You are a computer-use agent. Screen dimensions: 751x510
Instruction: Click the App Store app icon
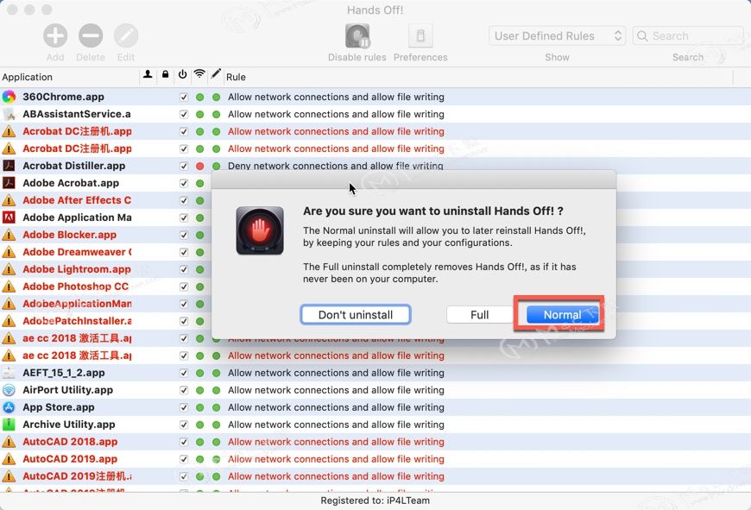tap(9, 407)
